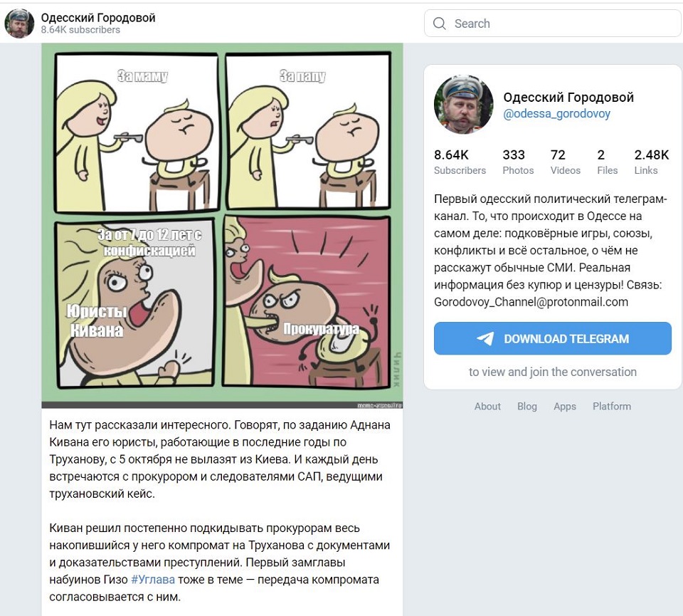Open the @odessa_gorodovoy handle link
Image resolution: width=683 pixels, height=616 pixels.
(x=556, y=114)
